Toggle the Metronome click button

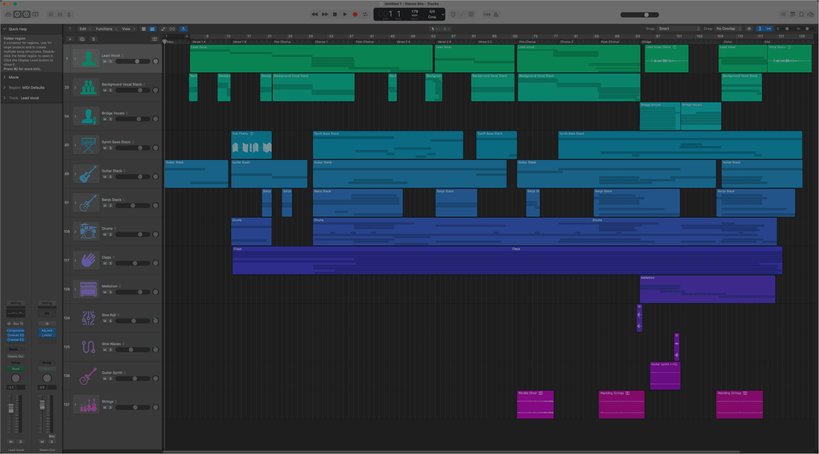(496, 14)
